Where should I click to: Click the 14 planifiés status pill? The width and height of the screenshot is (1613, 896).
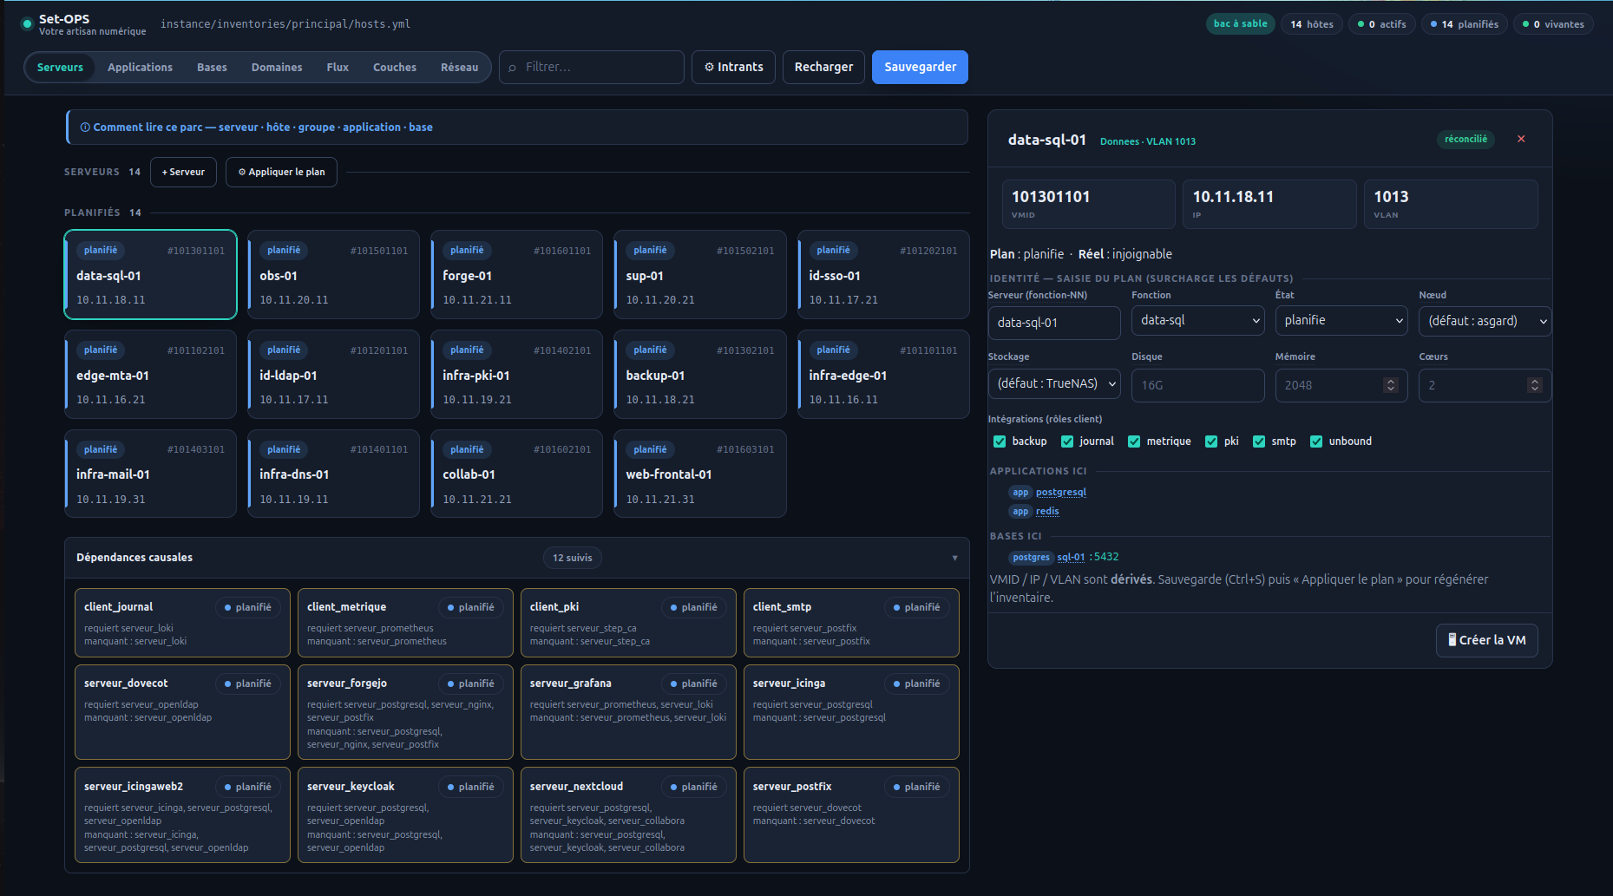click(x=1465, y=24)
